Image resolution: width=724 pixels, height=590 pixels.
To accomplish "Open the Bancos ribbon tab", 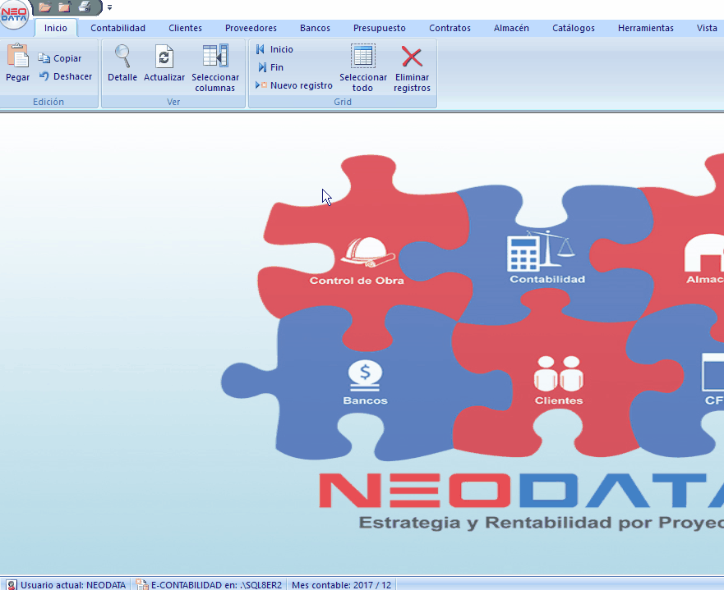I will tap(315, 28).
